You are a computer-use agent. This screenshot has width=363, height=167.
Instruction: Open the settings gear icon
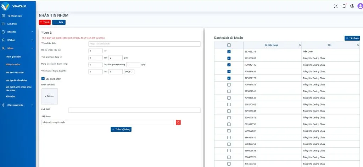click(x=352, y=6)
